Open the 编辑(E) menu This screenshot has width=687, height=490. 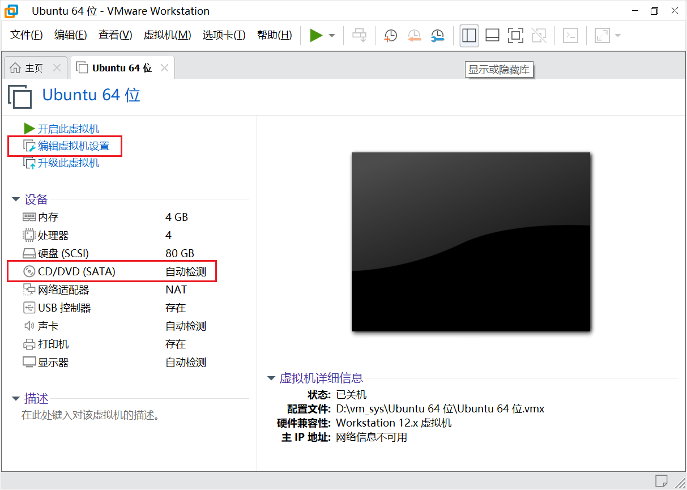pyautogui.click(x=70, y=35)
